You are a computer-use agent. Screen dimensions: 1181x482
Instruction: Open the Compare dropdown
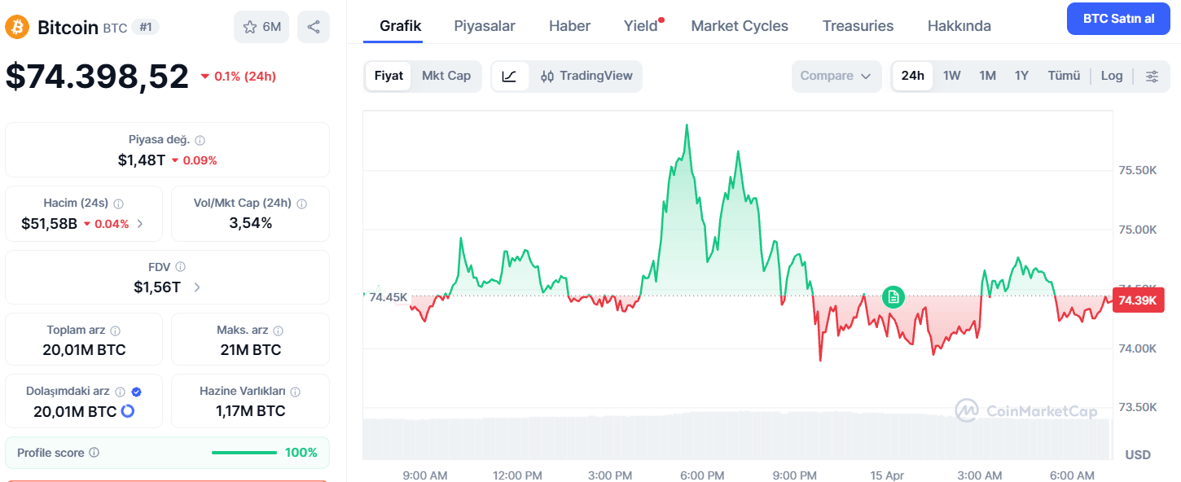[x=836, y=76]
